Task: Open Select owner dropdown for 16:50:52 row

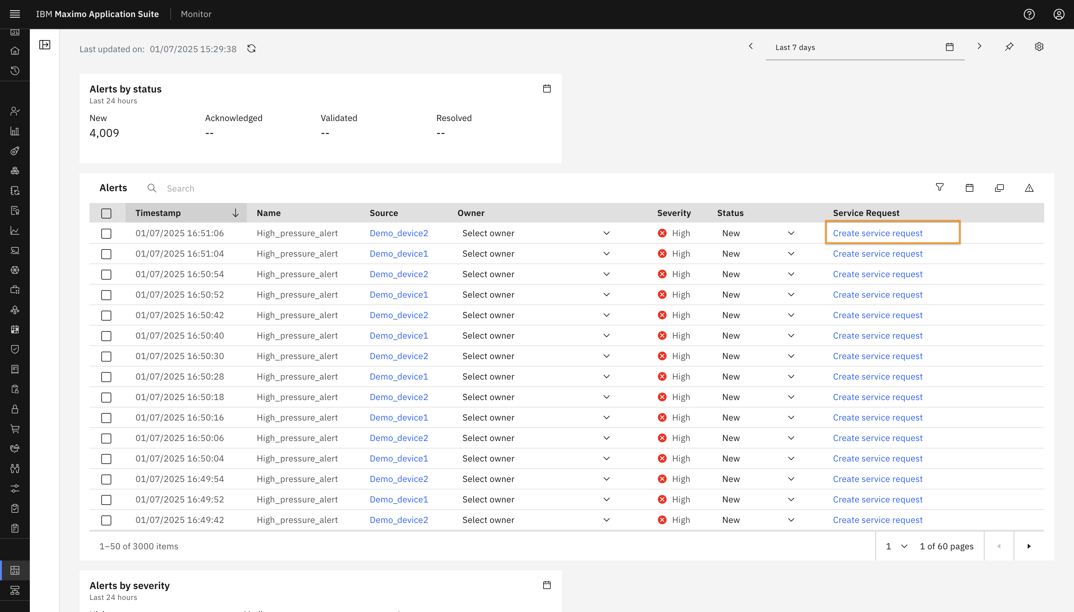Action: pyautogui.click(x=536, y=295)
